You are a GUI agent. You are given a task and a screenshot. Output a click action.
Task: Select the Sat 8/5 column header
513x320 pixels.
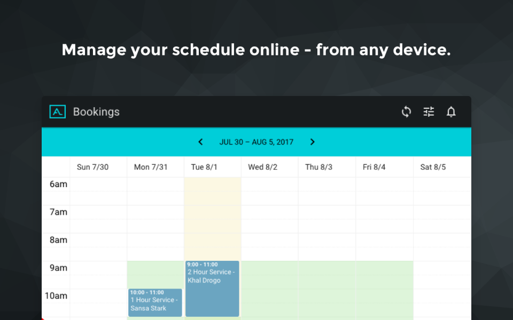[433, 167]
